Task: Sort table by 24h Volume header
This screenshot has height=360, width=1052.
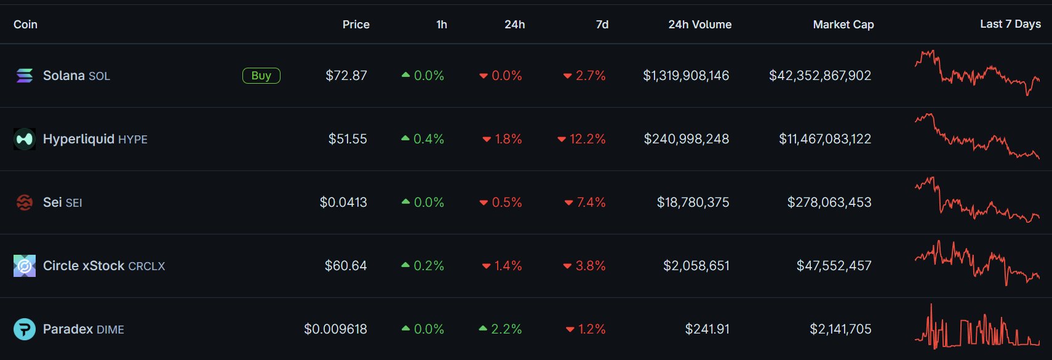Action: click(x=700, y=25)
